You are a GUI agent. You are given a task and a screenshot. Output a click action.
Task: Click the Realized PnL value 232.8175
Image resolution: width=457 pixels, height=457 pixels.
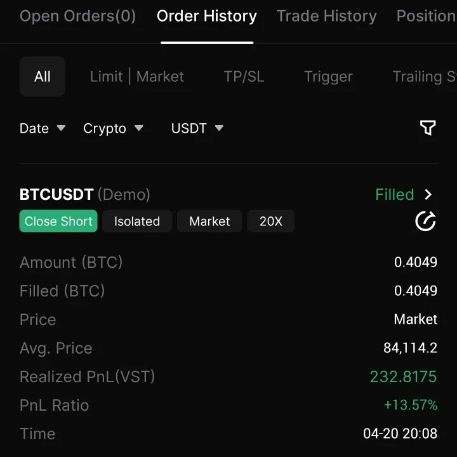(403, 376)
